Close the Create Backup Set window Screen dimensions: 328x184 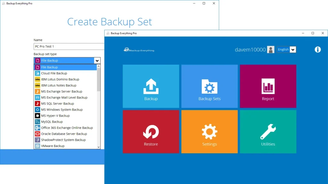tap(214, 3)
